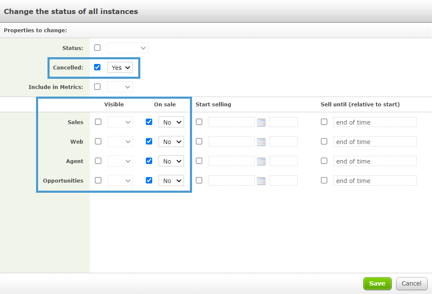The width and height of the screenshot is (432, 294).
Task: Check the Opportunities Start selling checkbox
Action: [x=199, y=180]
